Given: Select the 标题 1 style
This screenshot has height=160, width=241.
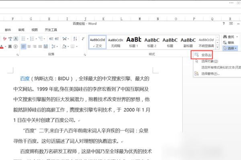Looking at the screenshot, I should pos(134,42).
